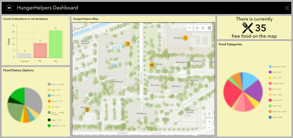Click the green Yes bar
The image size is (293, 138).
point(56,44)
